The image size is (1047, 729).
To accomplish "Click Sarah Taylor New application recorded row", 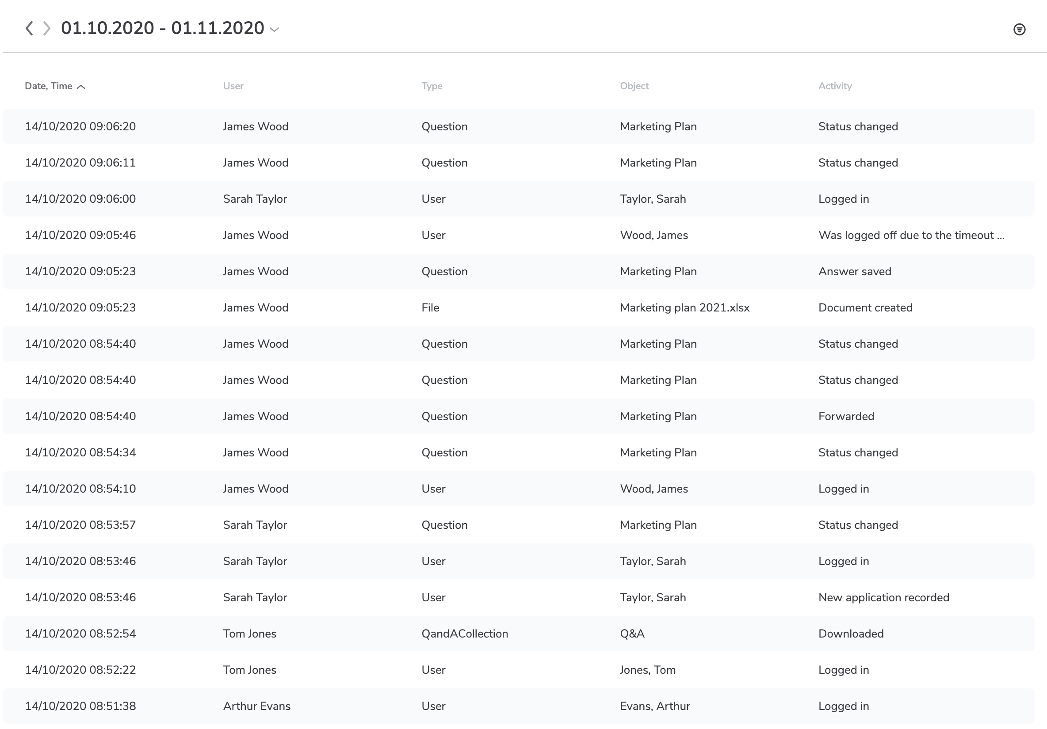I will tap(523, 597).
